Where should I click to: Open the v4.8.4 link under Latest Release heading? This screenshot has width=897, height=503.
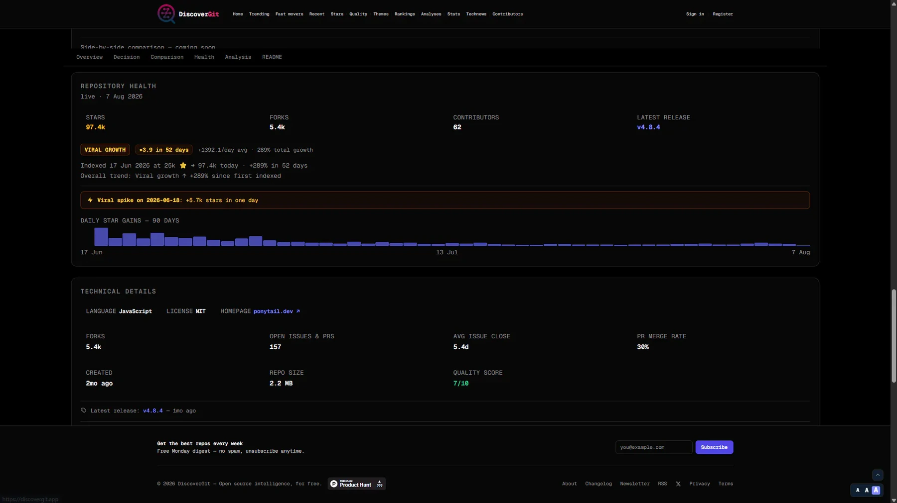pos(648,127)
